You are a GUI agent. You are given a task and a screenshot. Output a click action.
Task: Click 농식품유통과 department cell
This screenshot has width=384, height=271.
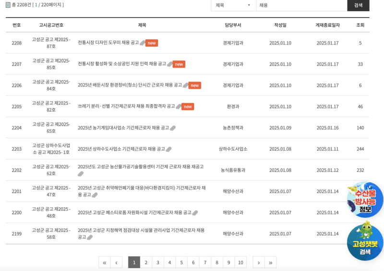233,170
